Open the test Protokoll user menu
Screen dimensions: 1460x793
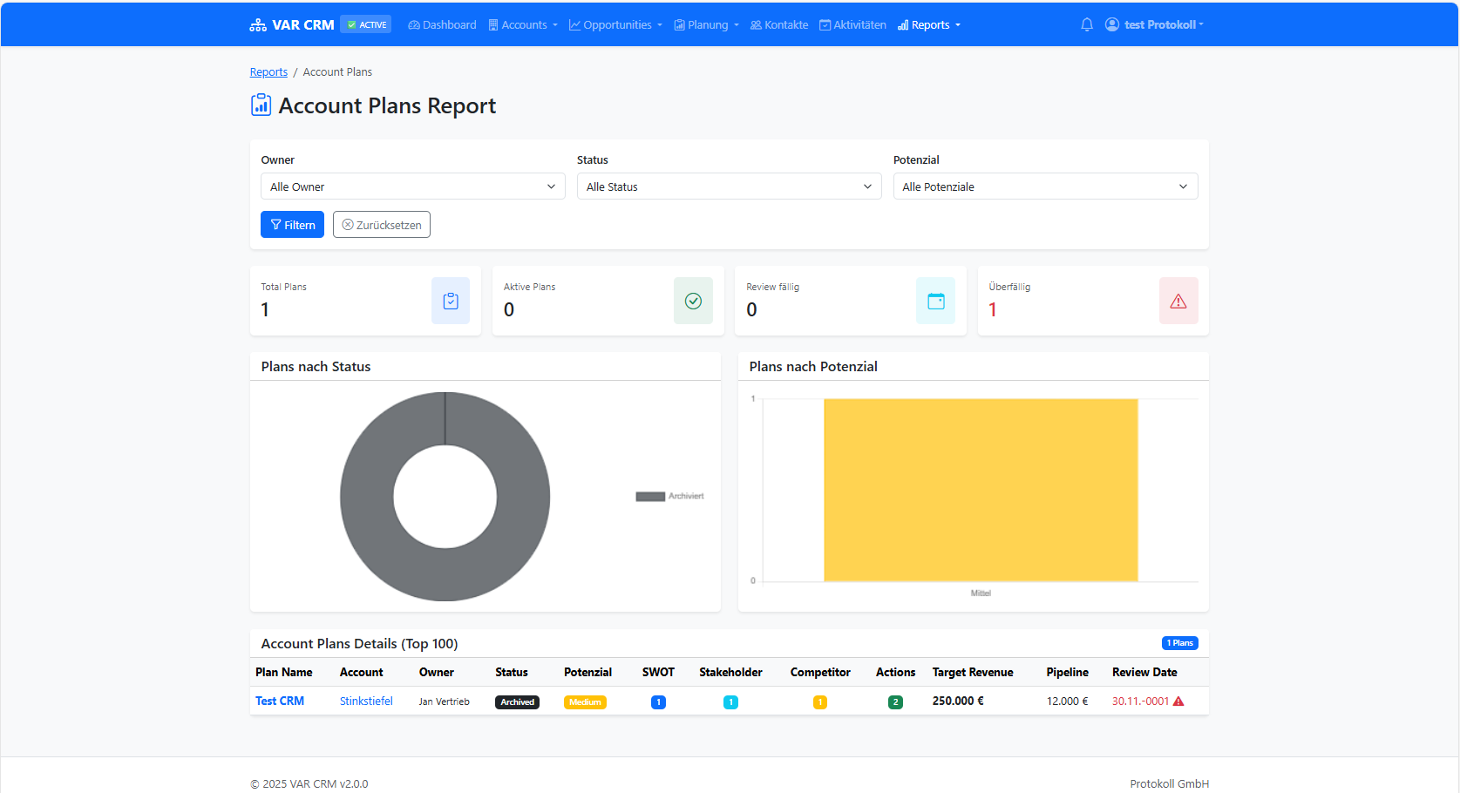click(1154, 24)
